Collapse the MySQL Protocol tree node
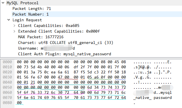The image size is (182, 108). click(3, 3)
